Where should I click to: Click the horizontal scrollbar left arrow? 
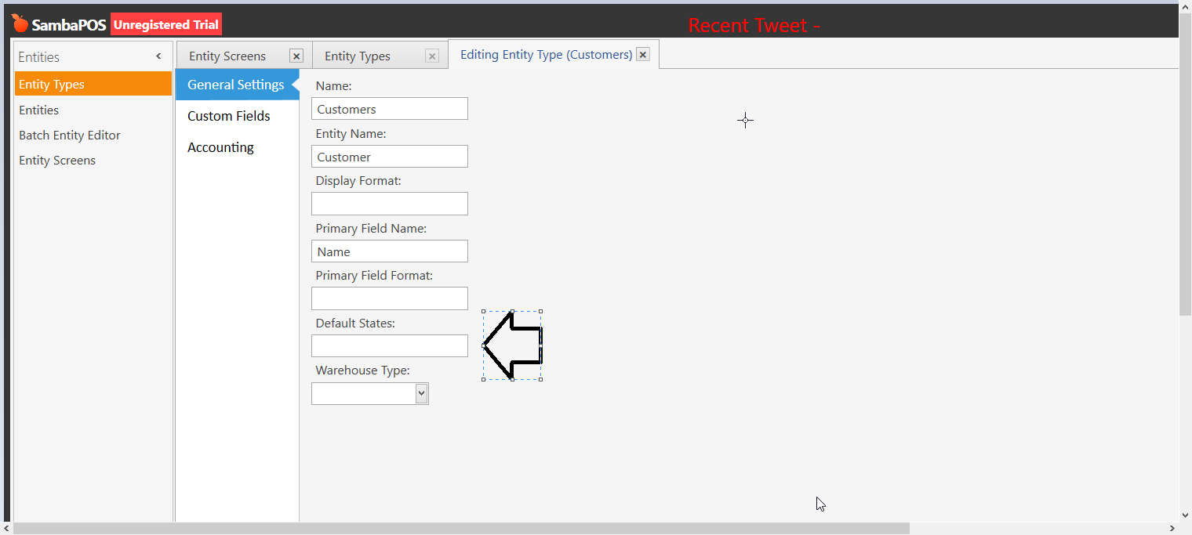(x=7, y=529)
